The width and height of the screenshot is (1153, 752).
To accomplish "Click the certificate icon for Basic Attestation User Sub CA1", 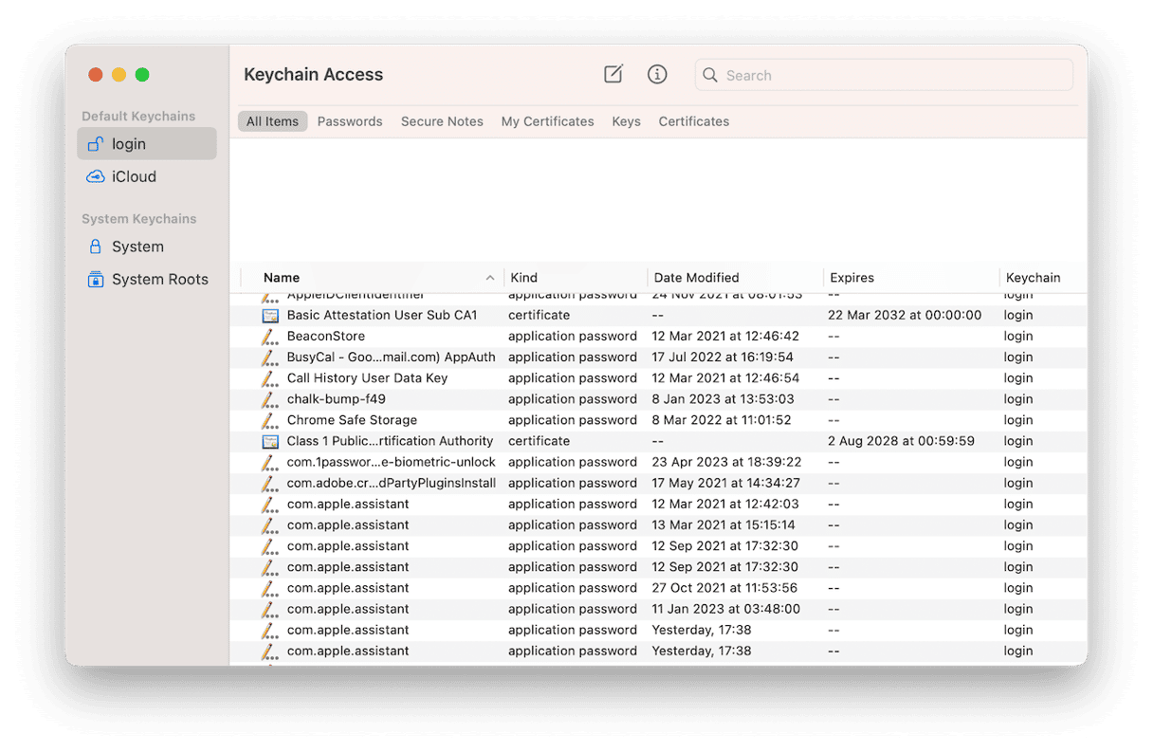I will tap(270, 316).
